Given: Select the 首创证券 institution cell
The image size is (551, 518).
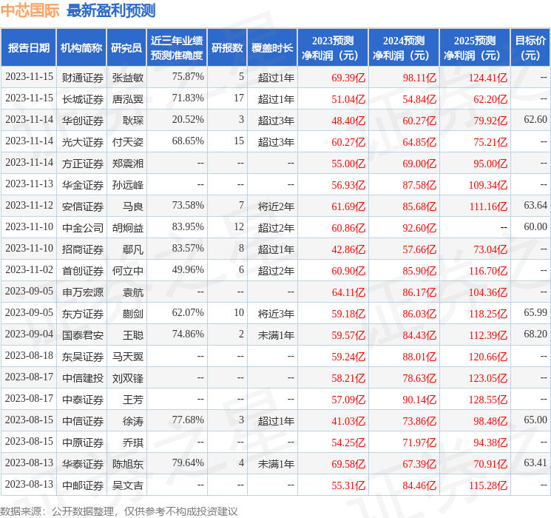Looking at the screenshot, I should tap(83, 271).
